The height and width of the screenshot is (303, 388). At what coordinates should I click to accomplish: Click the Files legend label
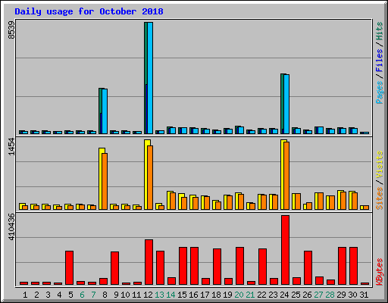point(379,60)
